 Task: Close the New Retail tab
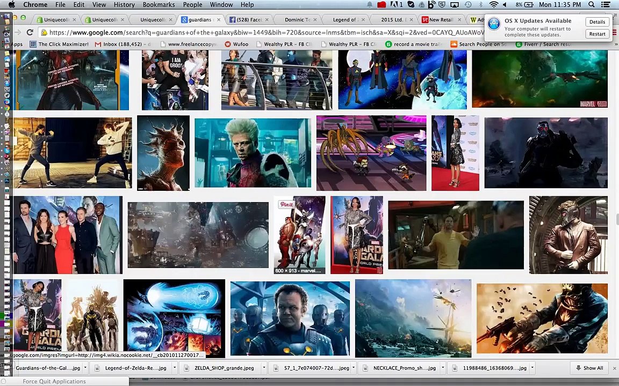459,20
